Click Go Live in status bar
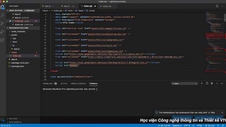 210,126
